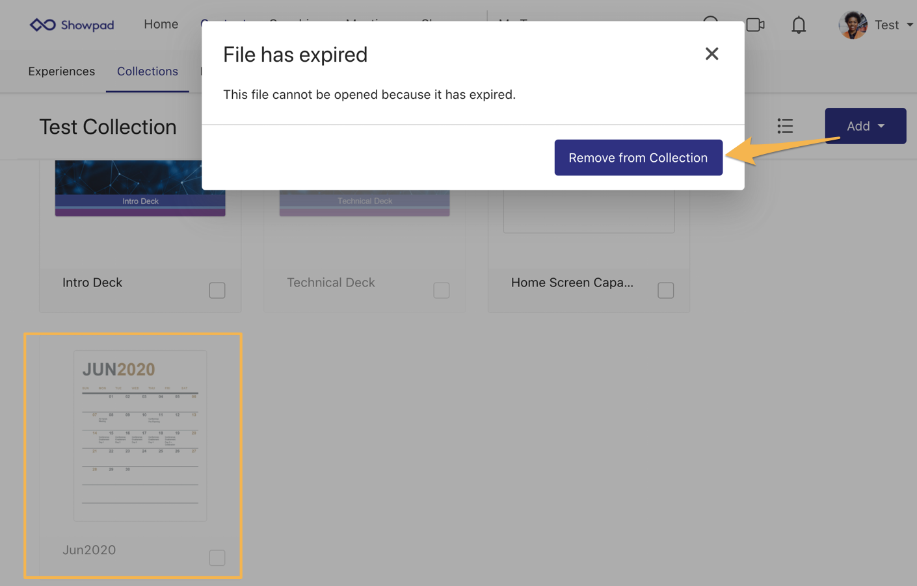Check the Intro Deck checkbox
Viewport: 917px width, 586px height.
tap(217, 290)
